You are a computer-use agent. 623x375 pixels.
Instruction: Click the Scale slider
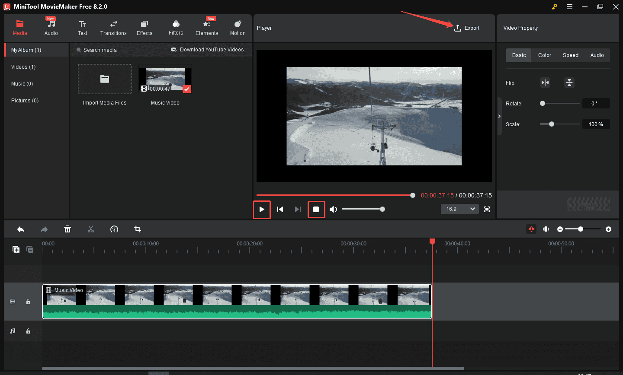pos(560,124)
